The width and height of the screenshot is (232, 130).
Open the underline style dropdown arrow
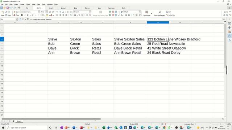pyautogui.click(x=30, y=15)
